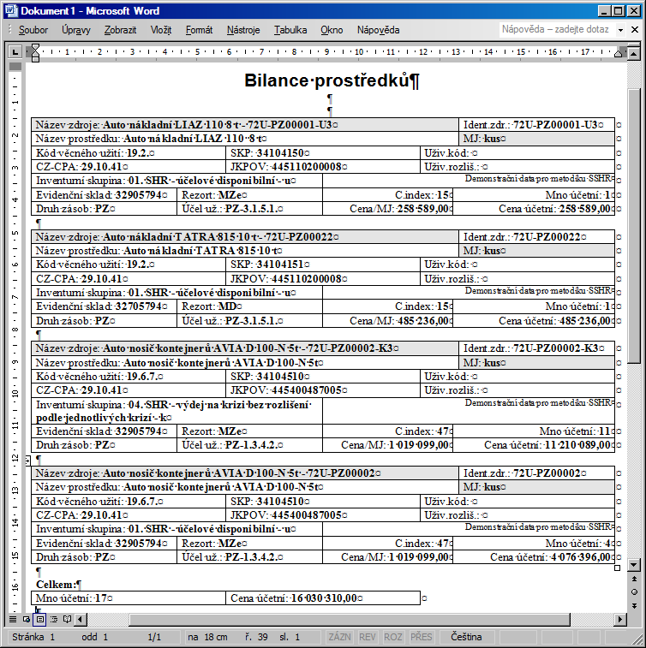Toggle REV track changes in status bar
Screen dimensions: 646x648
[x=368, y=637]
